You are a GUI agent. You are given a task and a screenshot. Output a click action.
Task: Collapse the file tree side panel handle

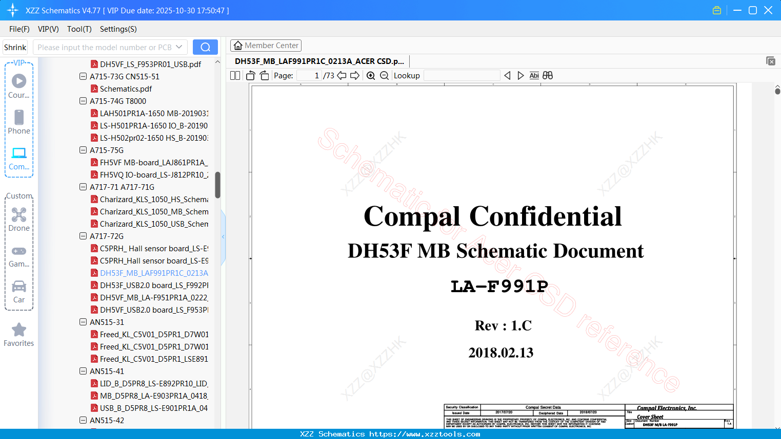pos(223,237)
